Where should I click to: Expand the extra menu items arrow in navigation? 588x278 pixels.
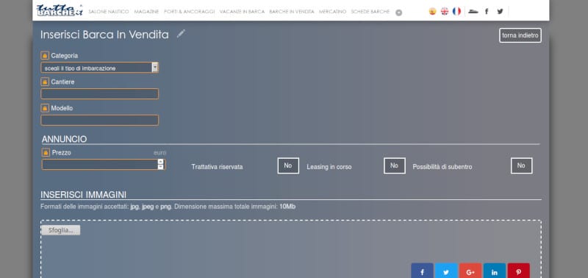[398, 13]
